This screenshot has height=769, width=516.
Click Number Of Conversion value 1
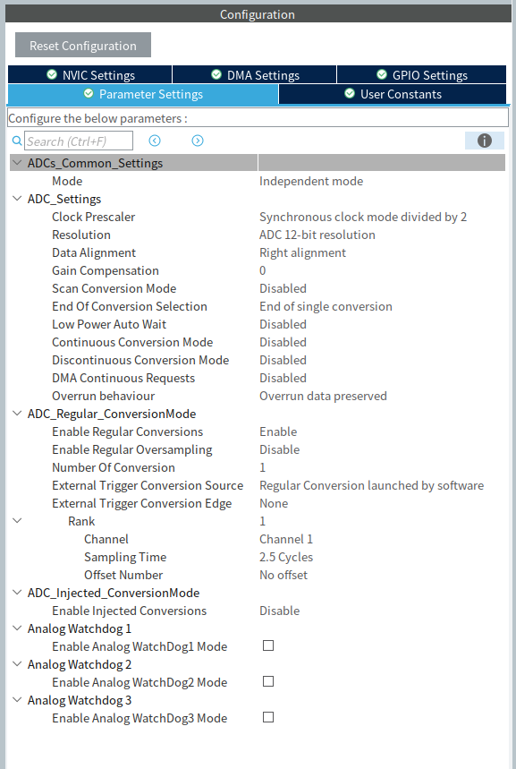click(263, 467)
